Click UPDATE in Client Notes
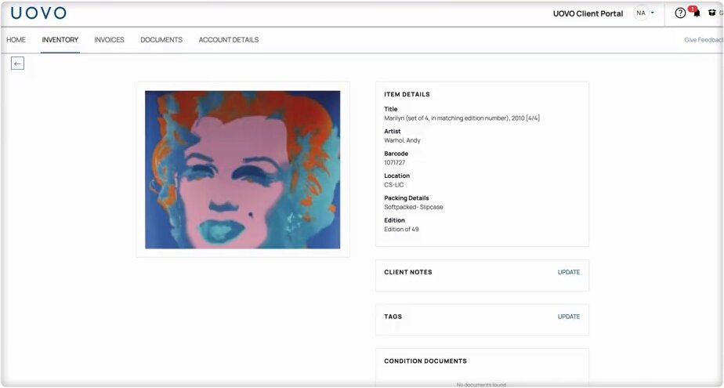Viewport: 724px width, 388px height. click(569, 272)
